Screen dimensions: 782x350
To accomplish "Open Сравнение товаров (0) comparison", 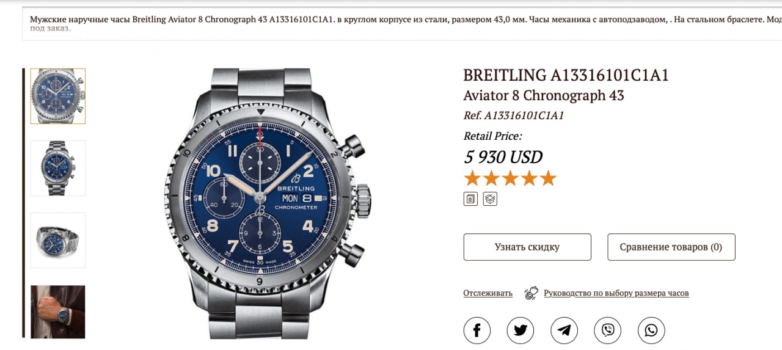I will click(x=671, y=247).
